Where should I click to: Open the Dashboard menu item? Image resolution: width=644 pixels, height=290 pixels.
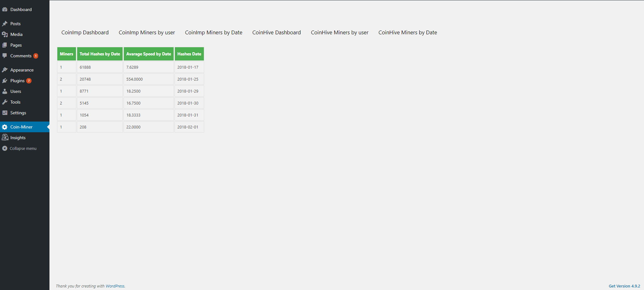(x=25, y=9)
